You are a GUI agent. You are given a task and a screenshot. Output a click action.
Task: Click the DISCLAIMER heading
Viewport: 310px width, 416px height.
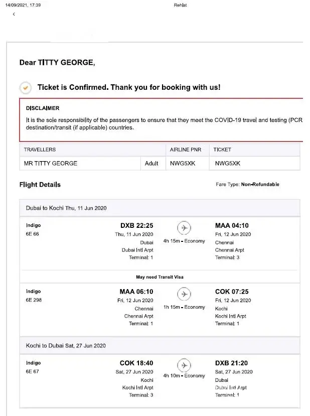[x=43, y=108]
